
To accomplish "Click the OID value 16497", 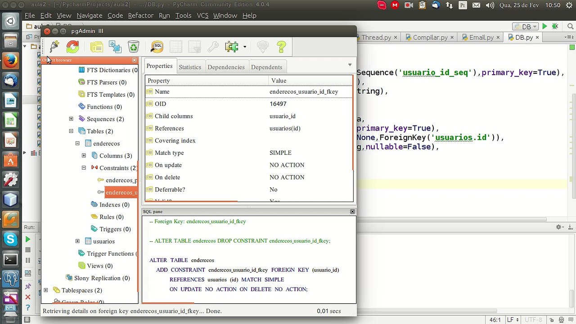I will tap(278, 104).
